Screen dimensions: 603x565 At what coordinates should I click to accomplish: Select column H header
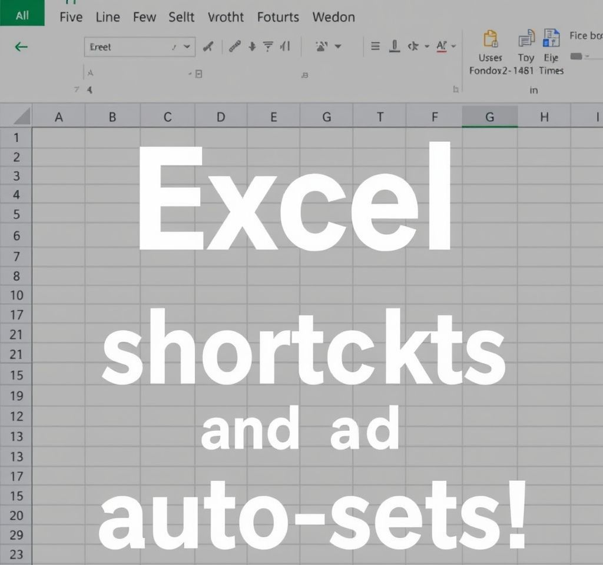544,117
